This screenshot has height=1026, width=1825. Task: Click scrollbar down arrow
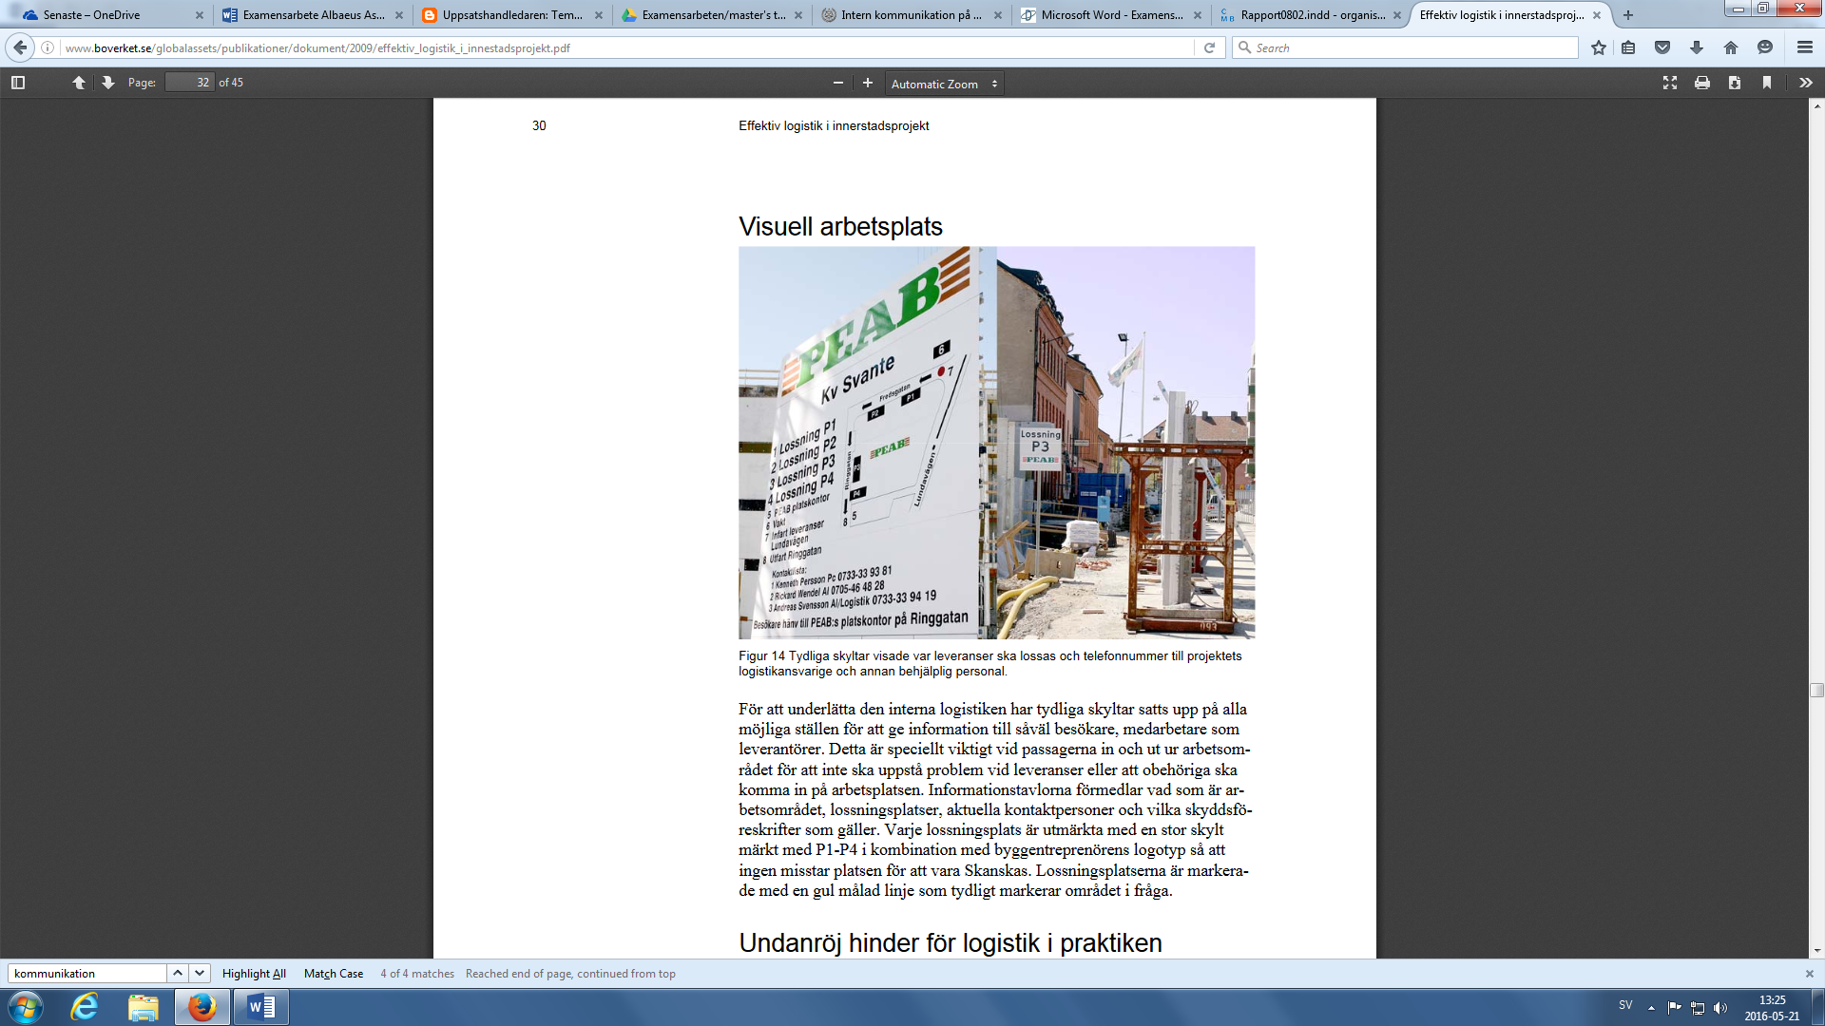tap(1816, 950)
